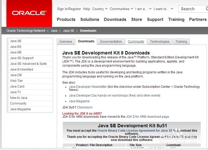Image resolution: width=208 pixels, height=150 pixels.
Task: Expand the Country dropdown
Action: click(100, 9)
